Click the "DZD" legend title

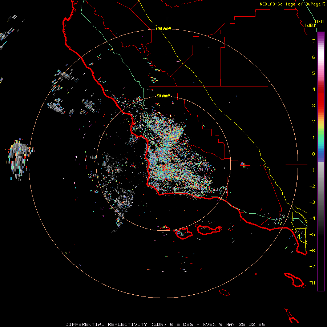pyautogui.click(x=319, y=22)
